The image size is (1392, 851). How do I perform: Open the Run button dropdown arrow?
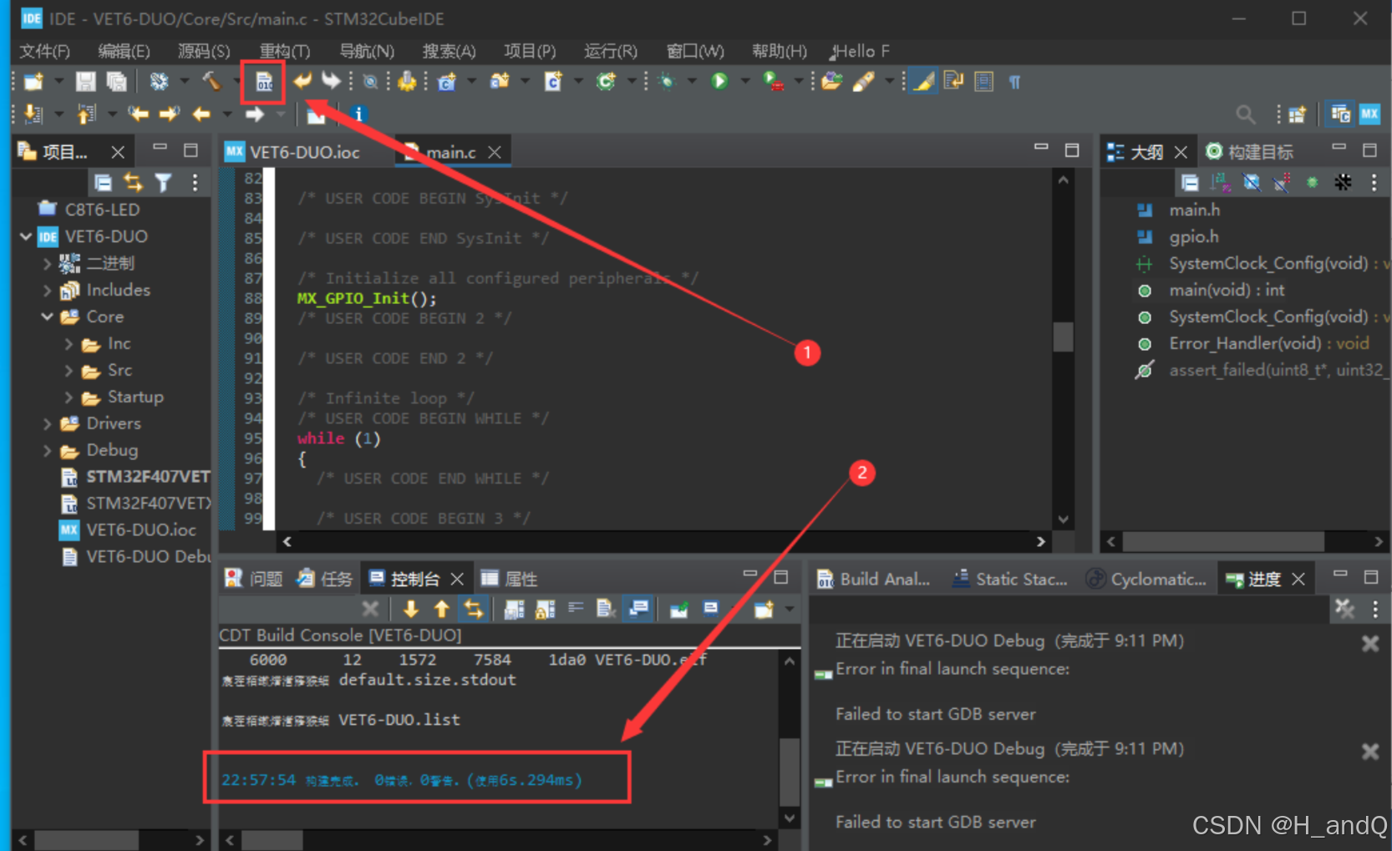[x=744, y=81]
